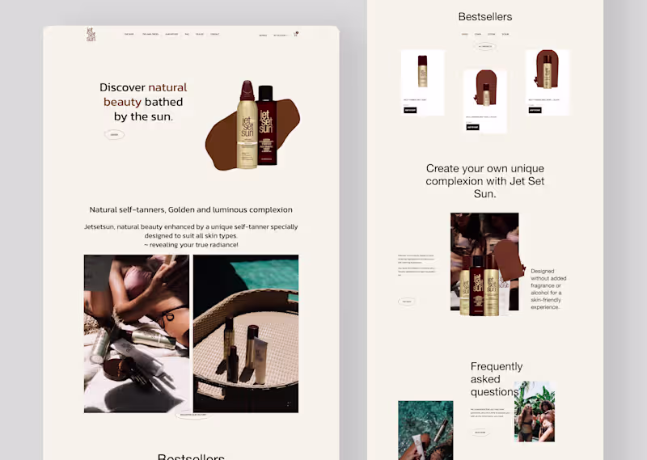The height and width of the screenshot is (460, 647).
Task: Click buy button on single bottle card
Action: [410, 110]
